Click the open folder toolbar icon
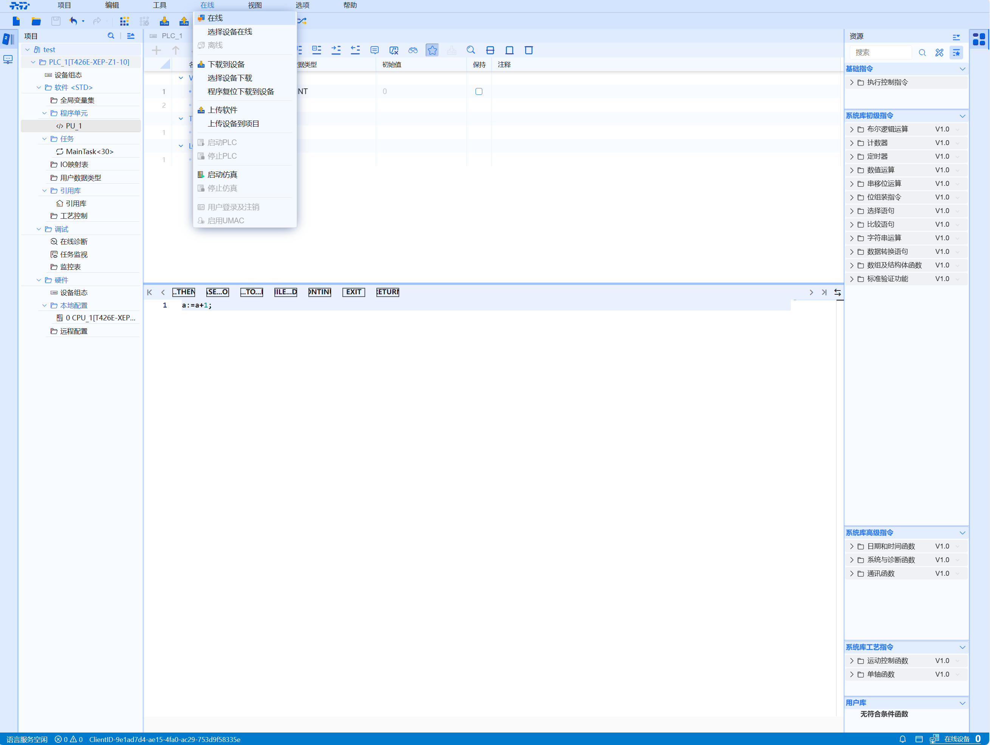The height and width of the screenshot is (745, 990). [36, 21]
